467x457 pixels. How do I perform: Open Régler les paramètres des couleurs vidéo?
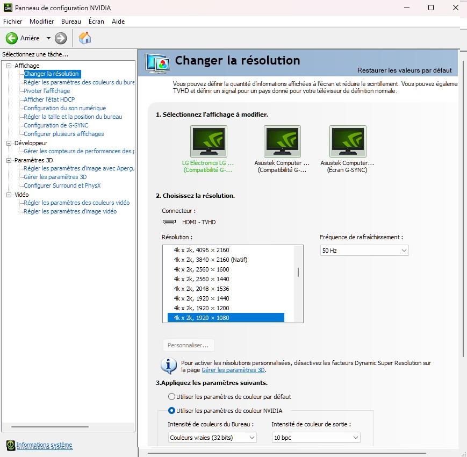point(76,203)
